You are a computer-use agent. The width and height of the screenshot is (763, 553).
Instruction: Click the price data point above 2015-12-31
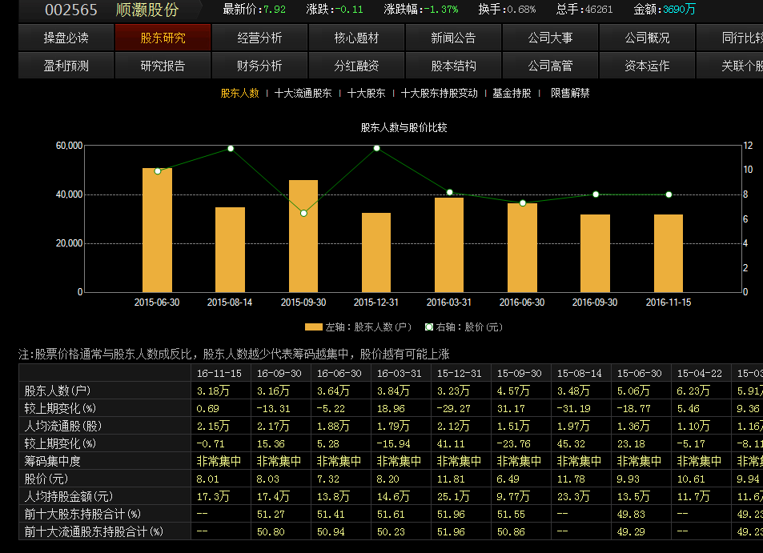(x=376, y=148)
